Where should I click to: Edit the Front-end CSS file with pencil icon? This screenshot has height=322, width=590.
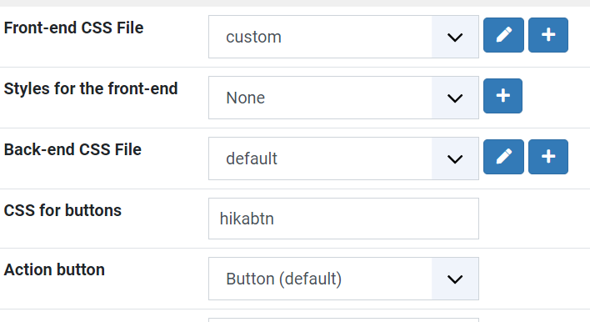point(503,35)
